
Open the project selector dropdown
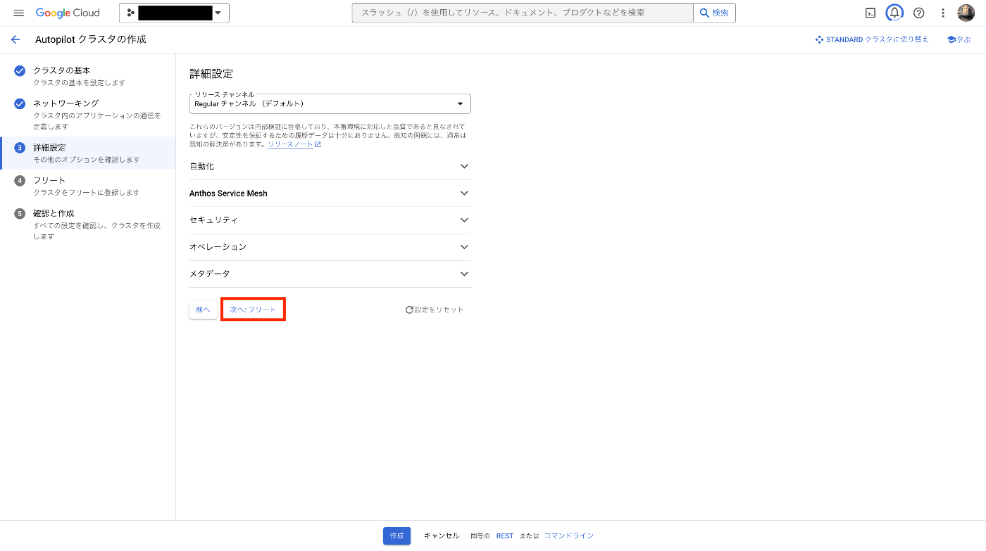[174, 13]
